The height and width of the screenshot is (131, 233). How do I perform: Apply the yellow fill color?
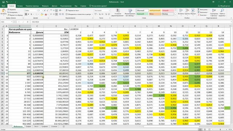coord(42,14)
